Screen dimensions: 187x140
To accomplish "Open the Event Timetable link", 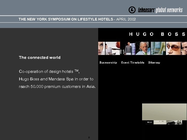I will tap(133, 62).
